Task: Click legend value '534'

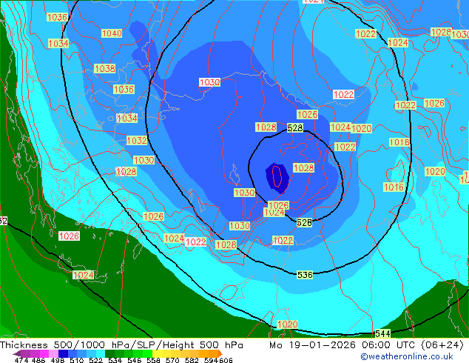Action: click(115, 360)
